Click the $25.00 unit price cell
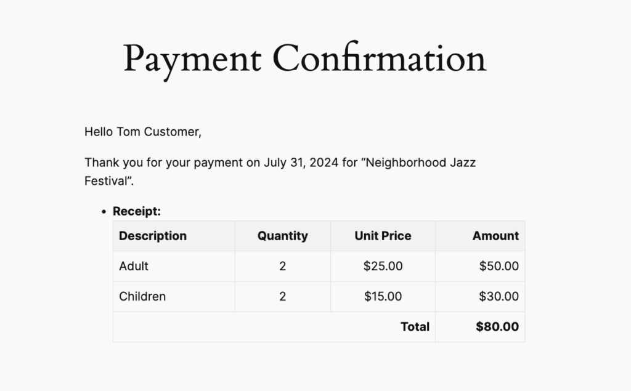Image resolution: width=631 pixels, height=391 pixels. pos(383,266)
